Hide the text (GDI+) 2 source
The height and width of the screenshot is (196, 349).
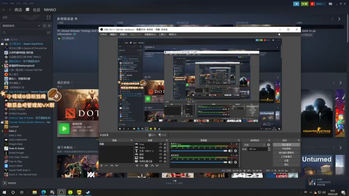pos(161,151)
